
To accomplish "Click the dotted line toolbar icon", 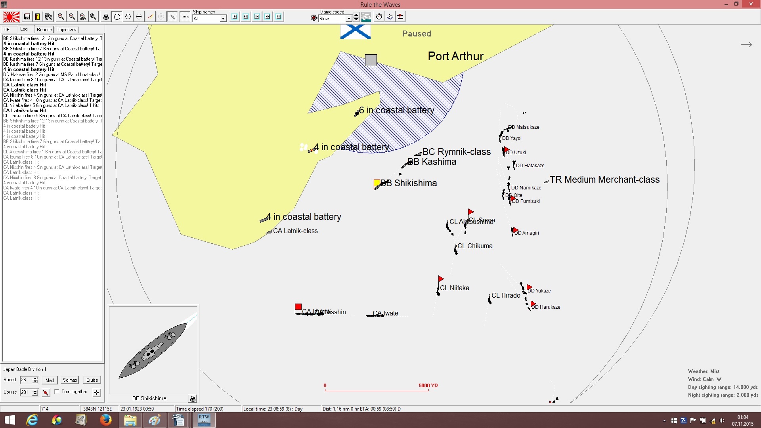I will pos(185,17).
